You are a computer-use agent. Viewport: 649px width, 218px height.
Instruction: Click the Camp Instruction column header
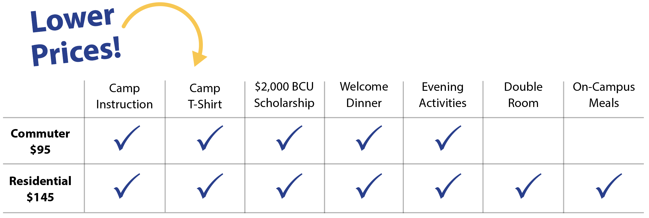[x=125, y=96]
